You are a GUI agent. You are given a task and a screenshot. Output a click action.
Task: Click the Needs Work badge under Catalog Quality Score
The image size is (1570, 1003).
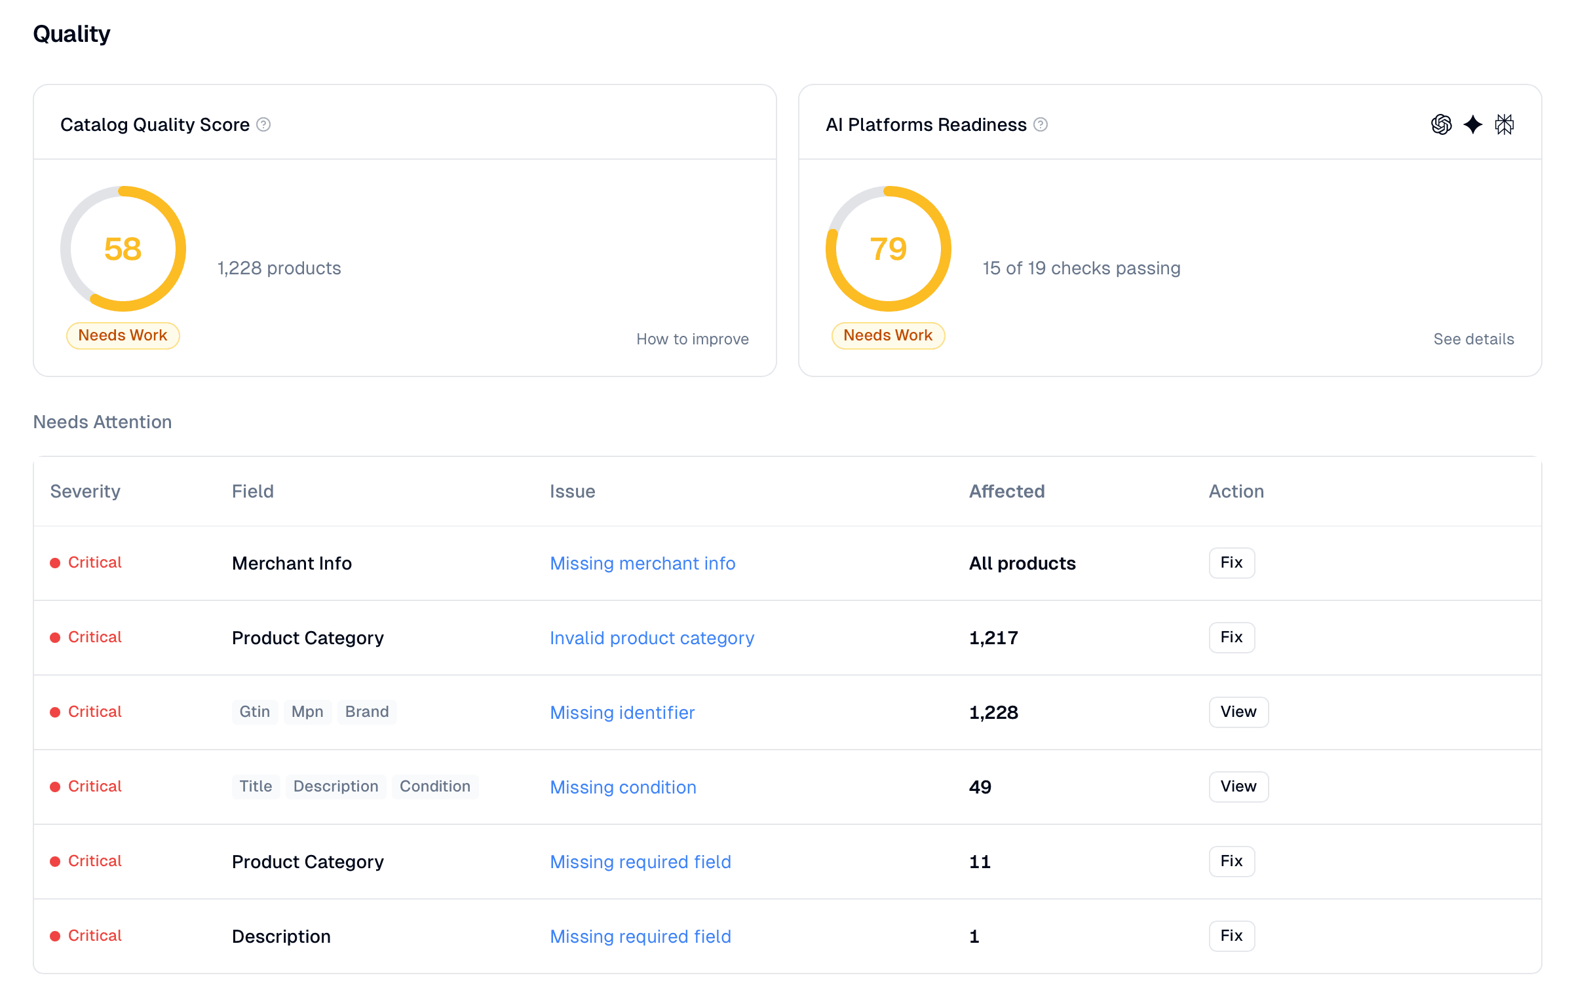[x=123, y=335]
